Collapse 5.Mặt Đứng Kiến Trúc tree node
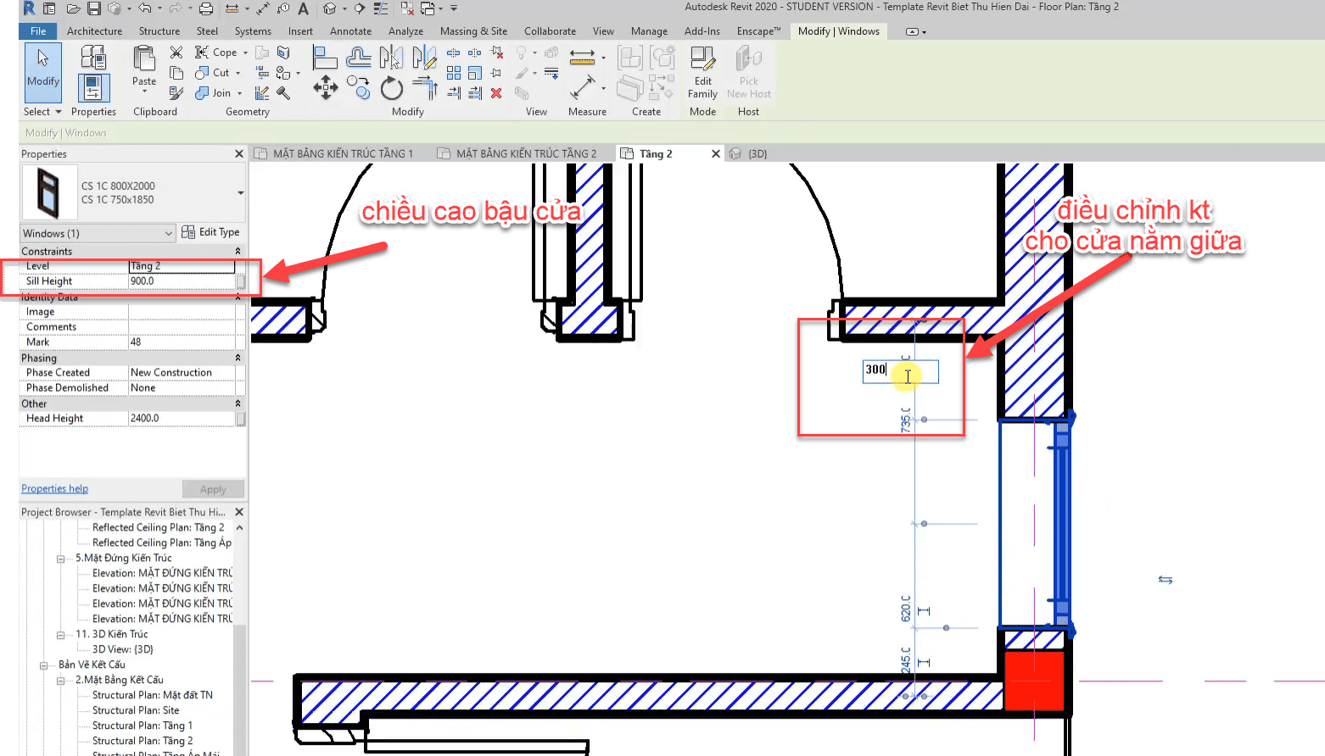The height and width of the screenshot is (756, 1325). coord(61,559)
